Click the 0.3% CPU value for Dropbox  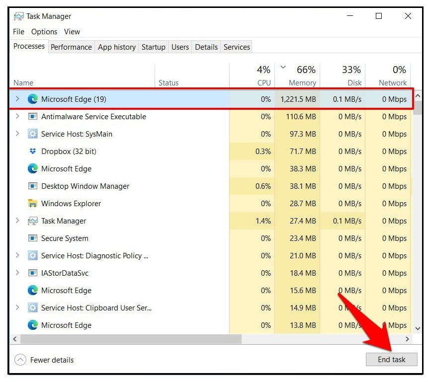pos(263,151)
